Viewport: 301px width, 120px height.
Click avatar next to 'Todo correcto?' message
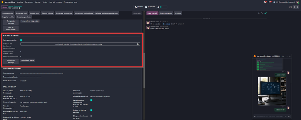click(x=288, y=108)
